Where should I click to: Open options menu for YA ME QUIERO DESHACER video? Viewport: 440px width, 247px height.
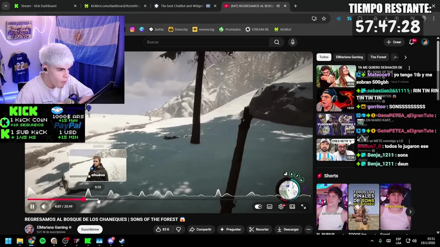click(409, 68)
